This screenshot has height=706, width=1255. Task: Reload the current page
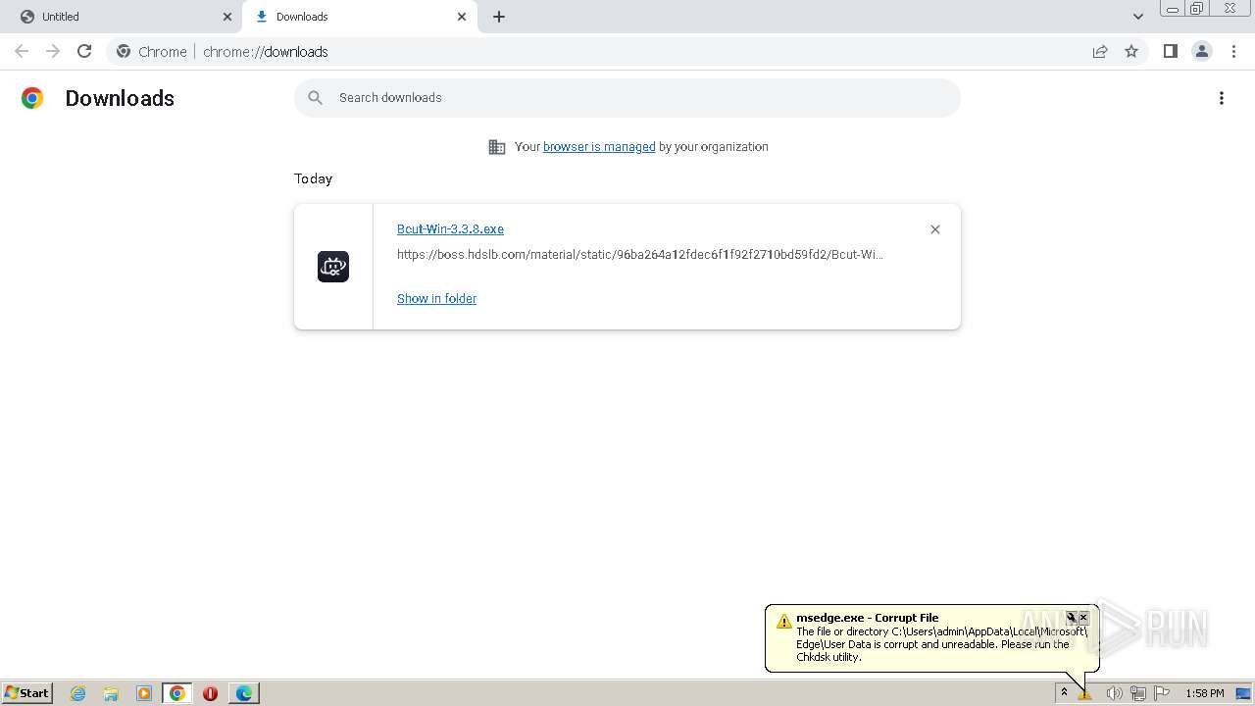click(x=84, y=51)
